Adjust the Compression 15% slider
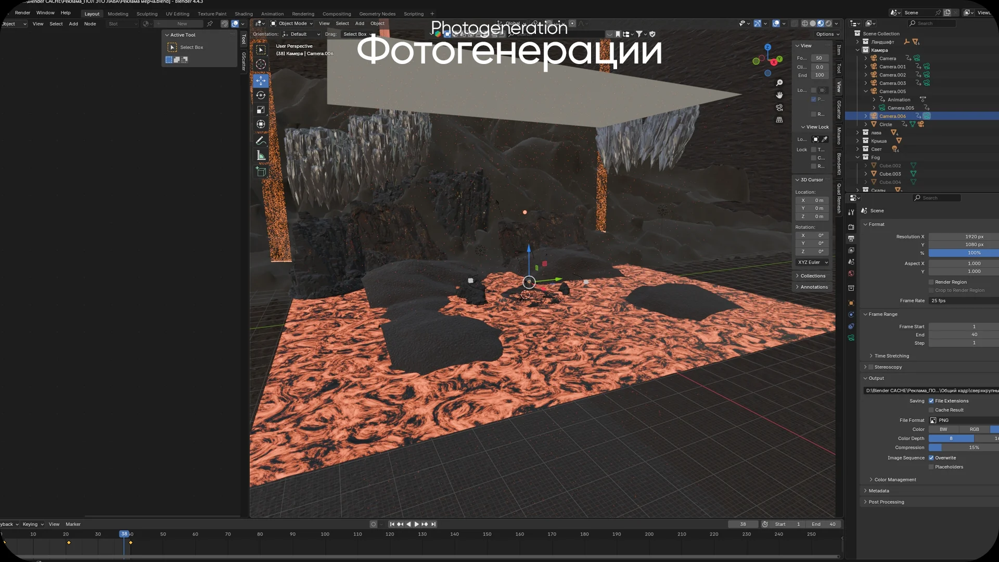 coord(964,448)
